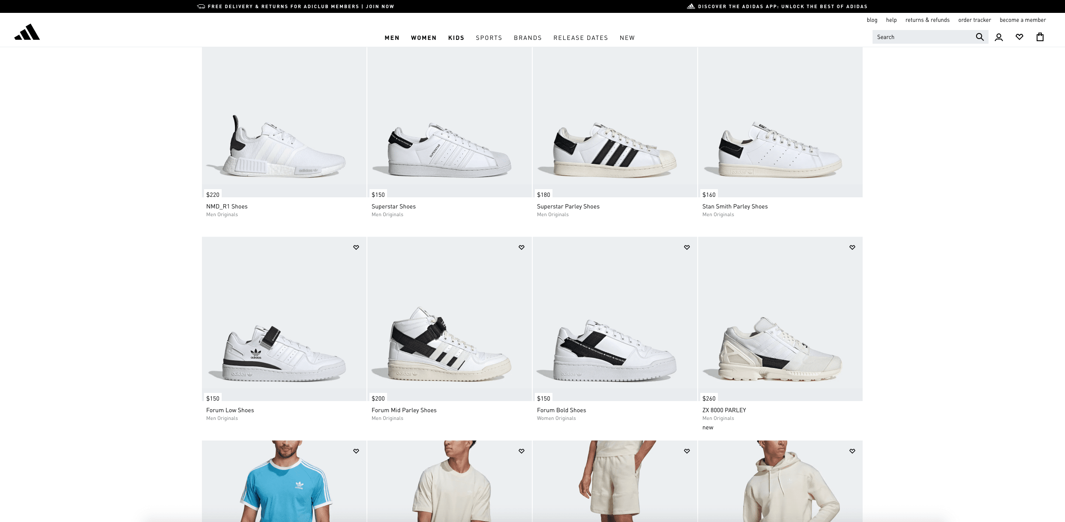This screenshot has height=522, width=1065.
Task: Open Forum Bold Shoes product image
Action: (615, 319)
